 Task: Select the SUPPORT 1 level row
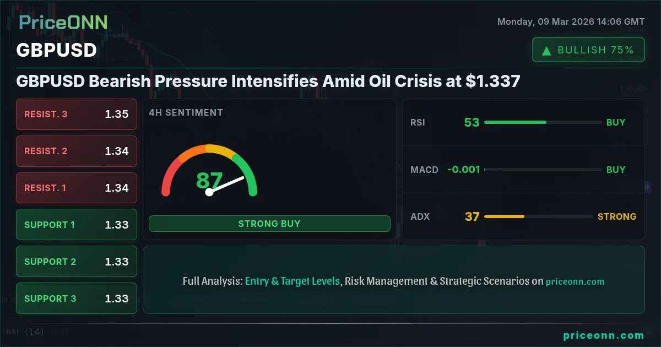77,225
